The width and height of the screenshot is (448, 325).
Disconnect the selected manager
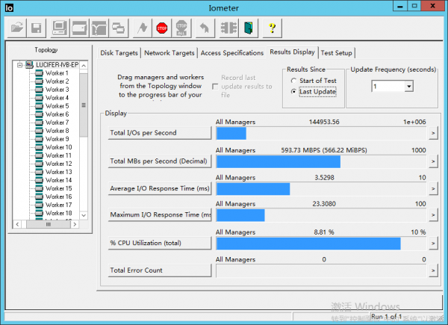pyautogui.click(x=229, y=28)
